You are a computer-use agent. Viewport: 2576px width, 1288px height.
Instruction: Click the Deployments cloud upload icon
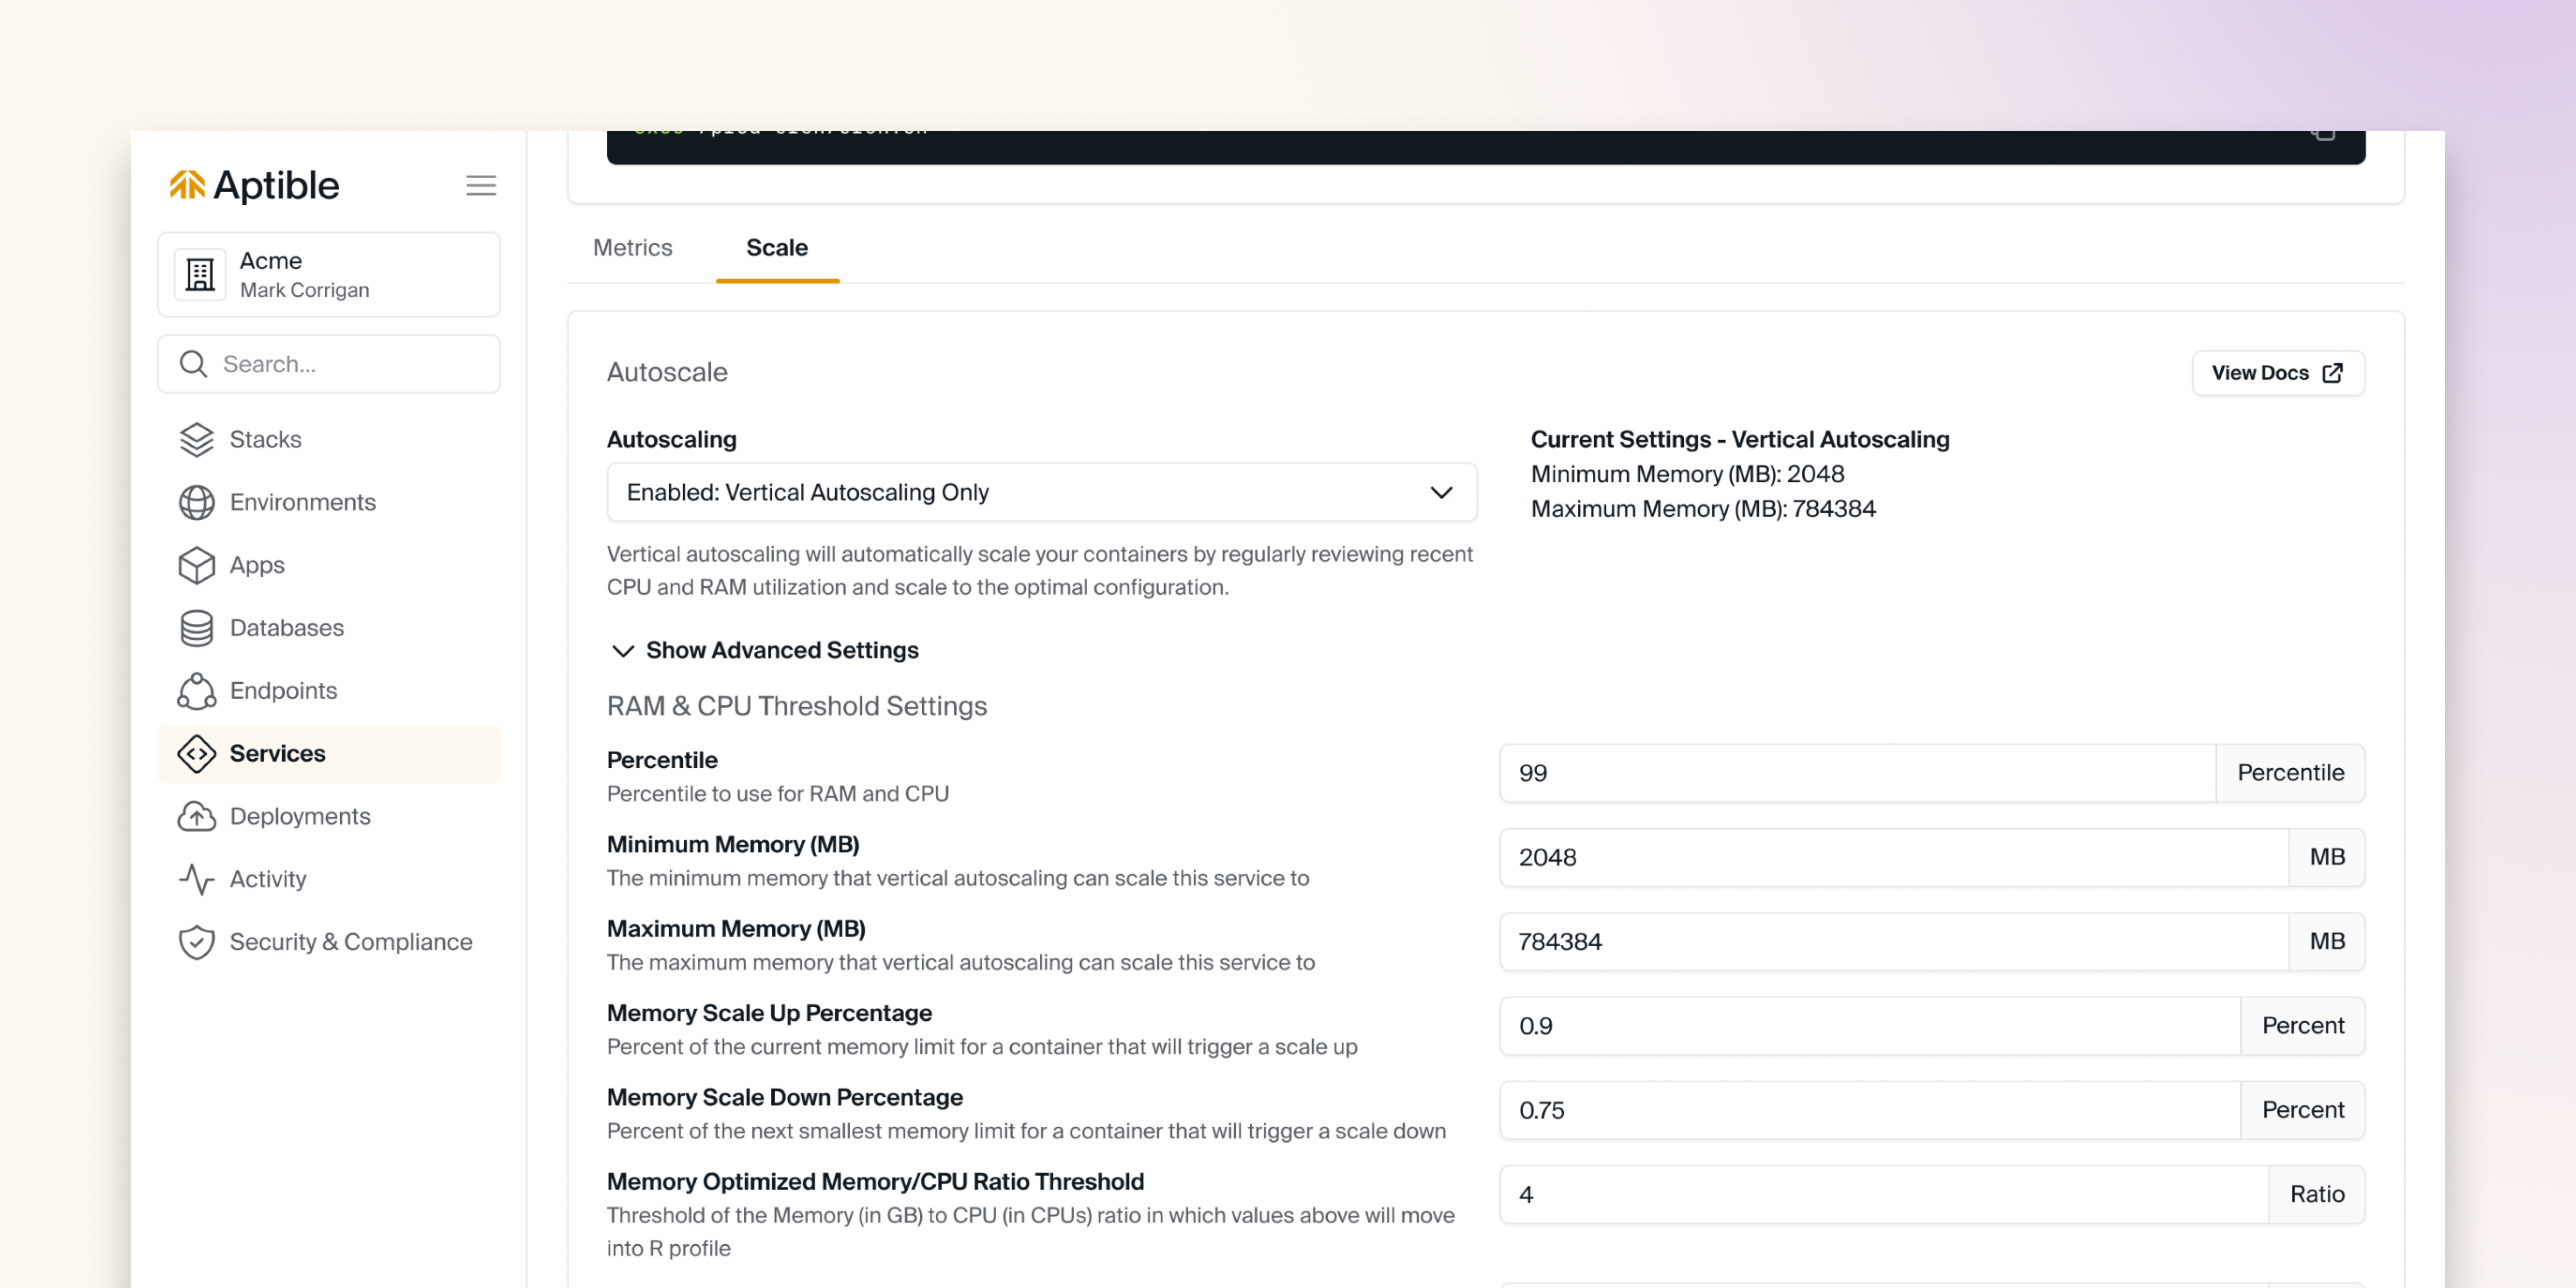tap(197, 816)
